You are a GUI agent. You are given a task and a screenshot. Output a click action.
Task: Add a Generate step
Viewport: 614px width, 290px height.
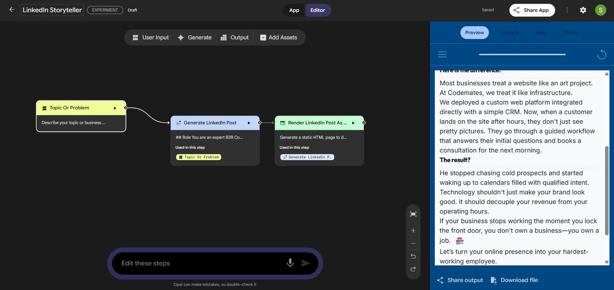coord(194,37)
